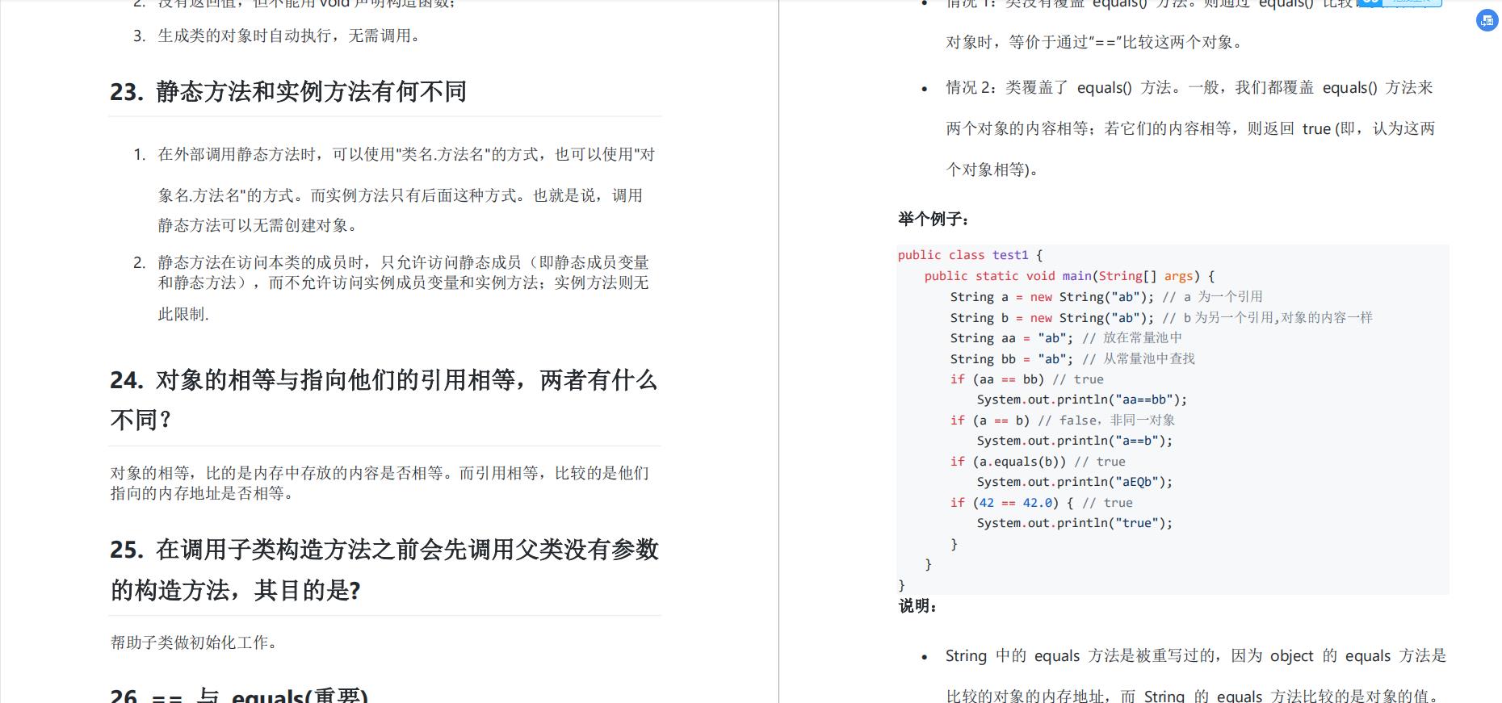Click code line "if (a.equals(b)) // true"
Viewport: 1502px width, 703px height.
[x=1038, y=462]
